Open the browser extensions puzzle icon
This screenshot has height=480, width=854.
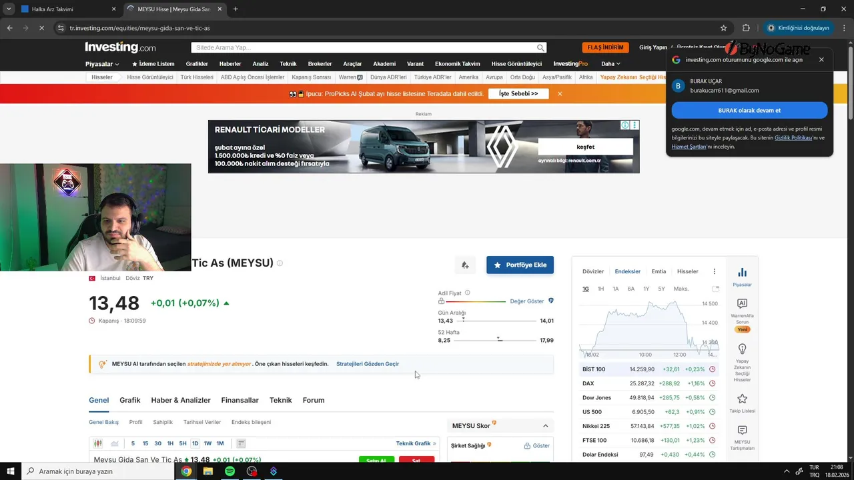(746, 28)
